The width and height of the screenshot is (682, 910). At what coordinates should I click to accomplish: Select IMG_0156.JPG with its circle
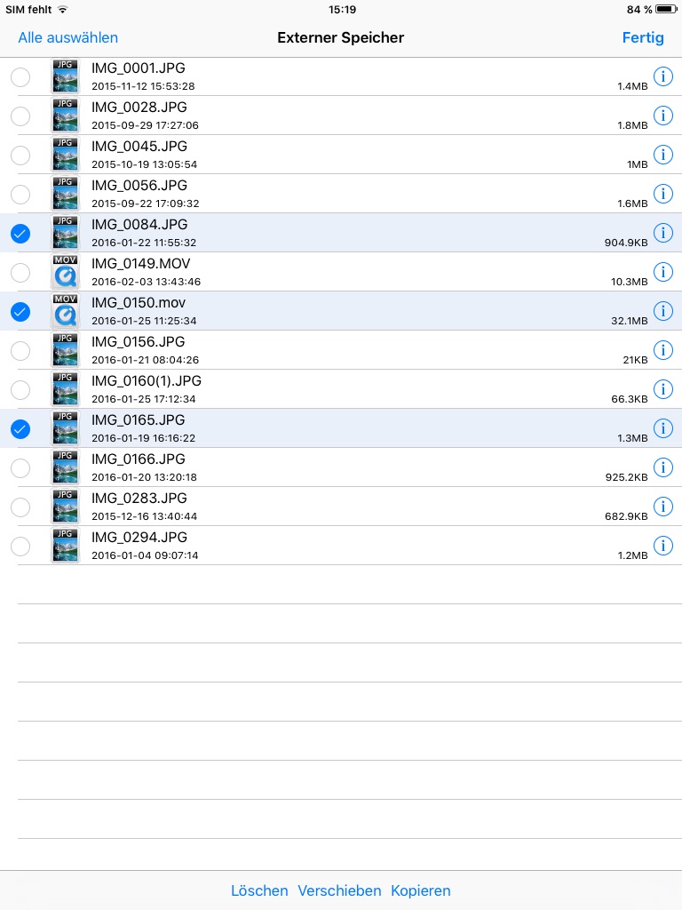point(20,350)
